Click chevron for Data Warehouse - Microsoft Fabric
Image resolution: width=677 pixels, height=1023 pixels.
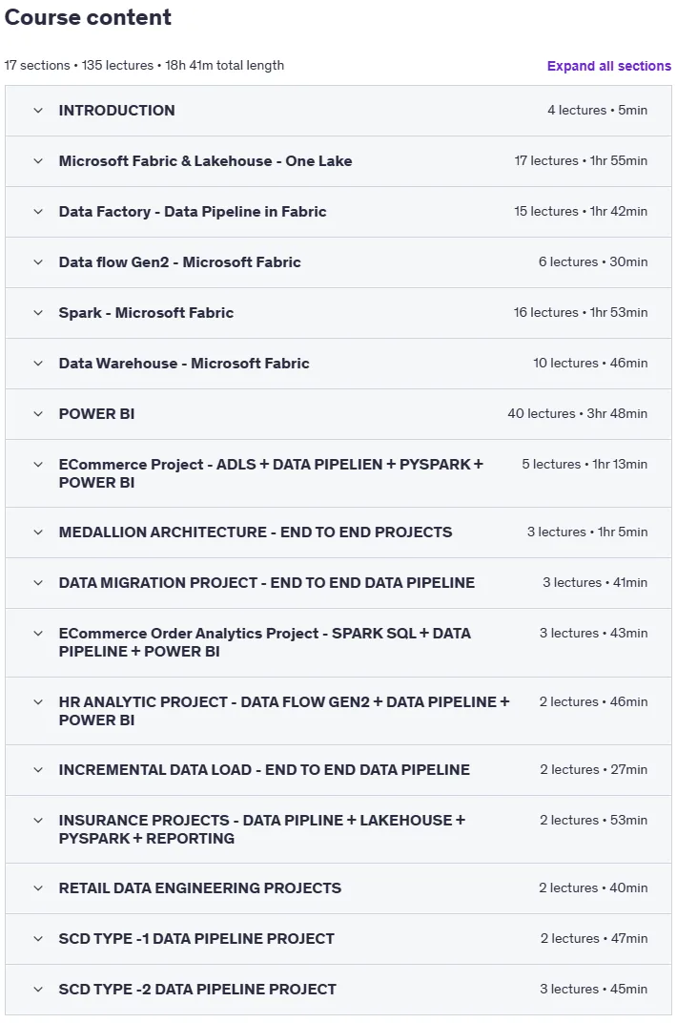coord(38,364)
